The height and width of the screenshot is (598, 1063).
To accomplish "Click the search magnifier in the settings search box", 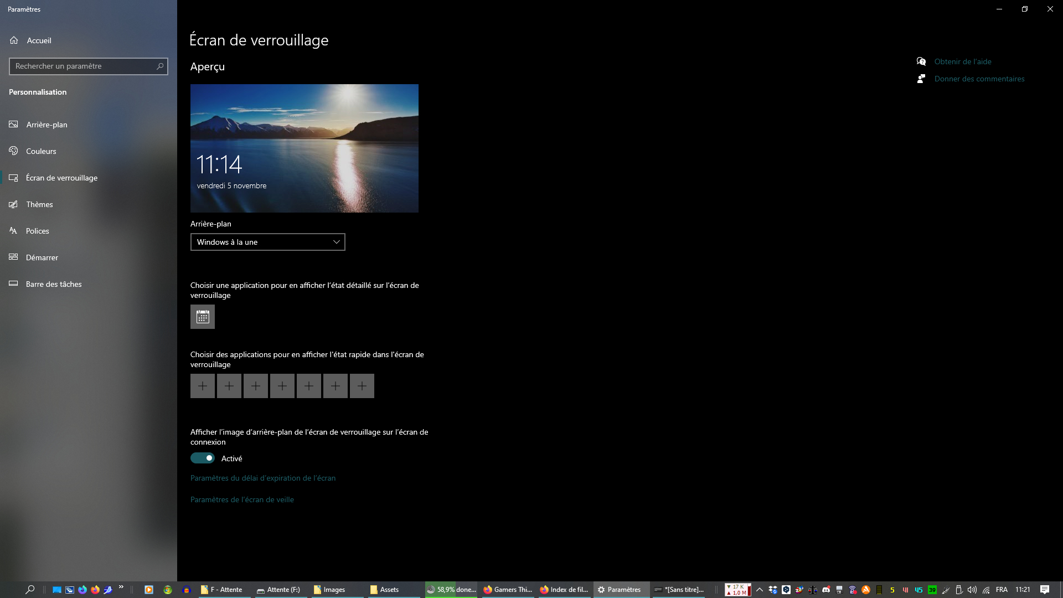I will click(160, 66).
